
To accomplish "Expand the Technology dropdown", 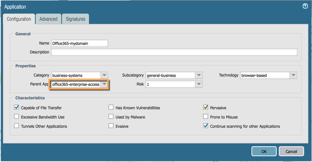I will (294, 75).
